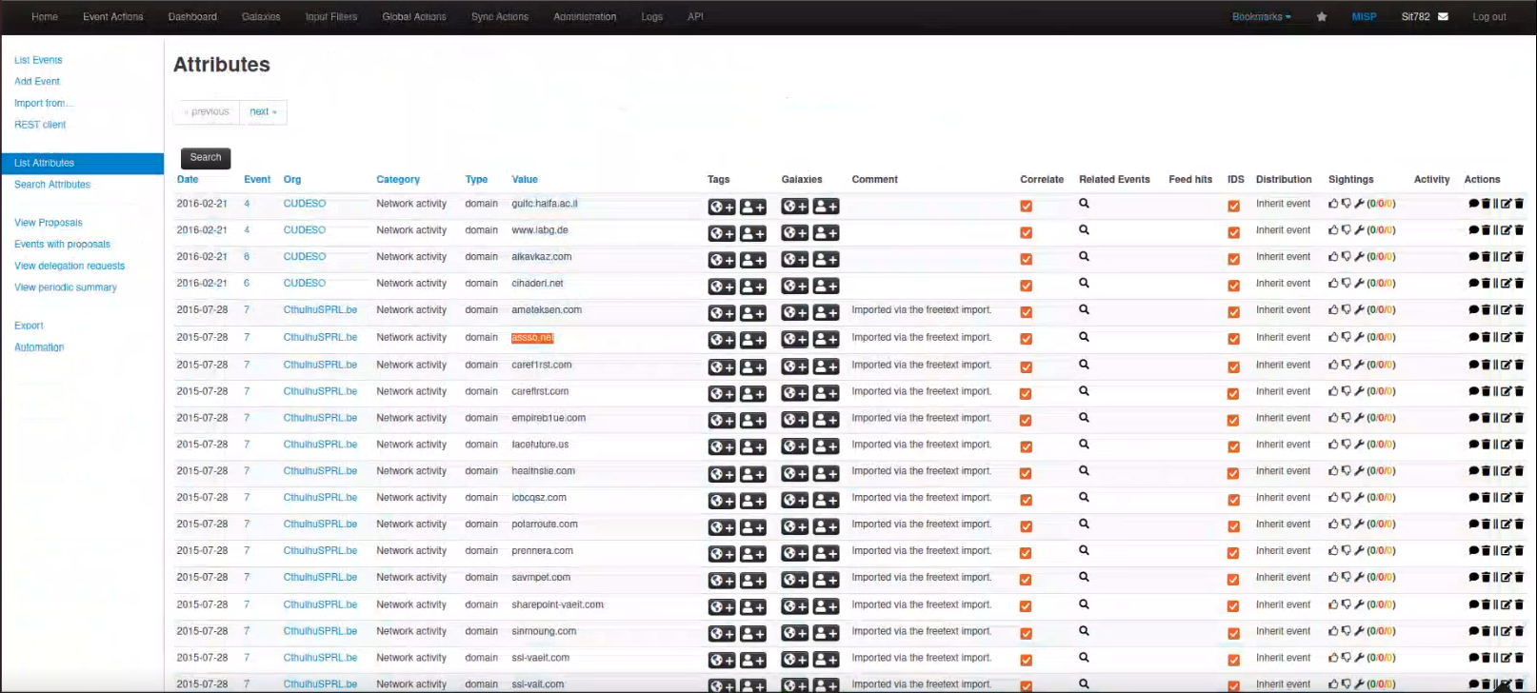This screenshot has width=1537, height=693.
Task: Add a global galaxy to carefirst.com
Action: [795, 392]
